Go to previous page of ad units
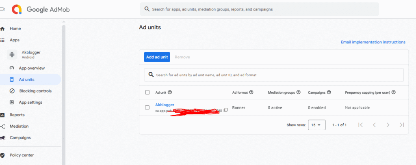 click(374, 125)
